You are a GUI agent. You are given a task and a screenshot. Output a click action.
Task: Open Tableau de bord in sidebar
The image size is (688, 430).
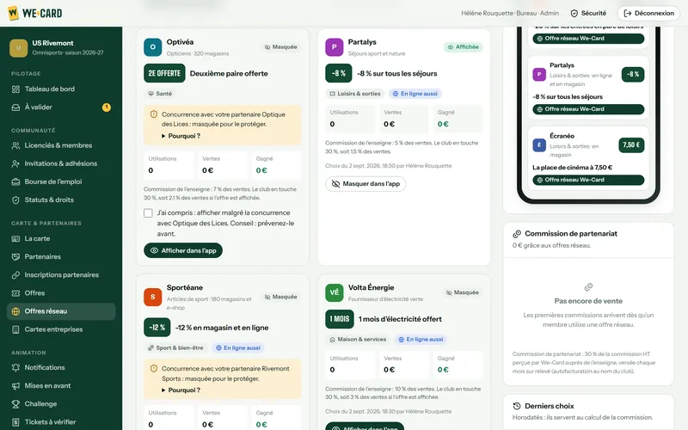click(61, 89)
